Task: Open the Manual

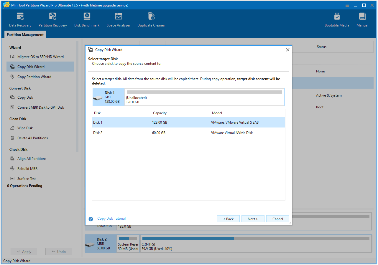Action: pyautogui.click(x=362, y=19)
